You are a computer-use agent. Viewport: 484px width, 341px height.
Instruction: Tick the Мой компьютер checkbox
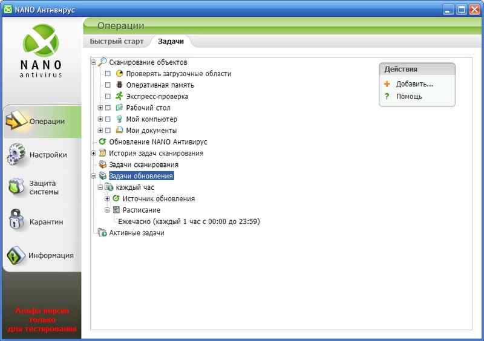tap(108, 119)
